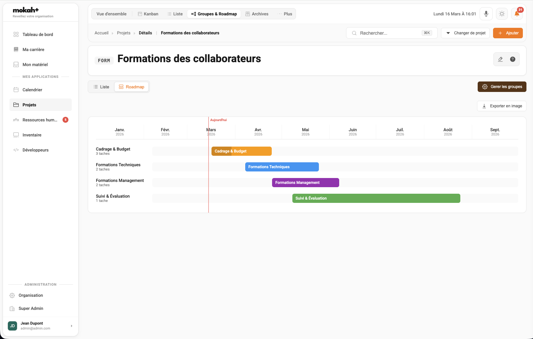Image resolution: width=533 pixels, height=339 pixels.
Task: Open the Plus menu in the top bar
Action: click(x=285, y=14)
